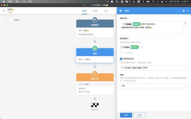
Task: Click inside the 通知内容 text box
Action: click(151, 28)
